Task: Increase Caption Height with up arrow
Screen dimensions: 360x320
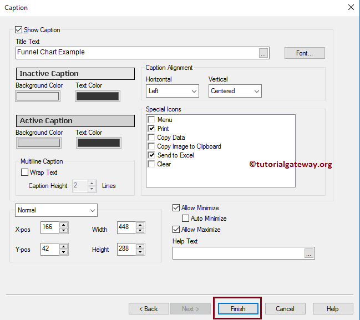Action: pyautogui.click(x=92, y=183)
